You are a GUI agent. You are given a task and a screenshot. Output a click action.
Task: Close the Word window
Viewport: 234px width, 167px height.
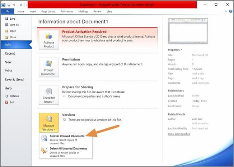(x=227, y=4)
